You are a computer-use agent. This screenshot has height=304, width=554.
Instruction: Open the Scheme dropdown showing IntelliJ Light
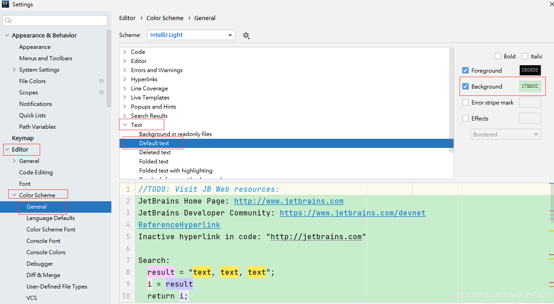(191, 35)
